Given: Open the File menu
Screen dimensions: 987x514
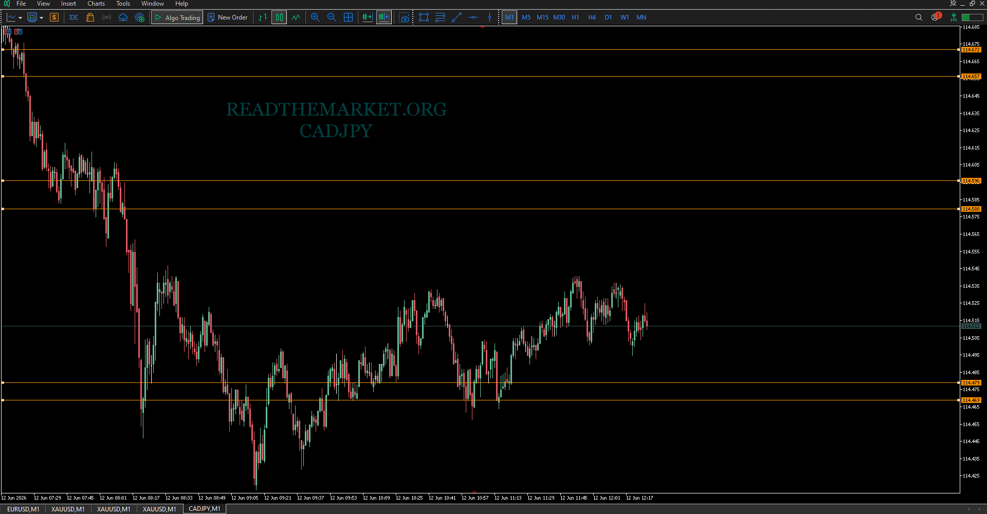Looking at the screenshot, I should click(21, 4).
